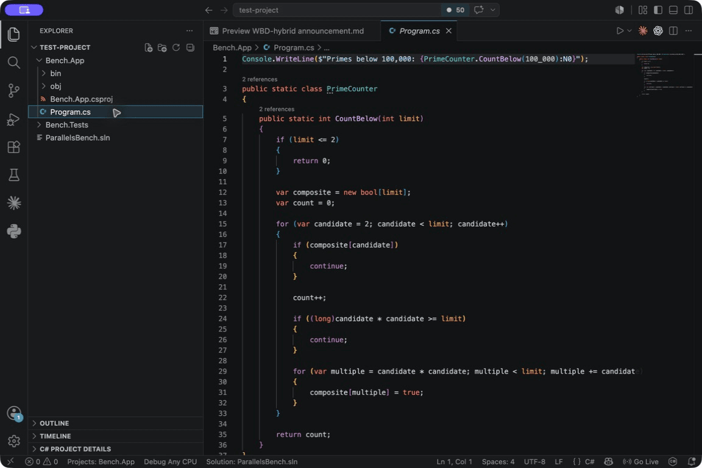Open the Explorer view in the activity bar
Image resolution: width=702 pixels, height=468 pixels.
click(x=14, y=35)
